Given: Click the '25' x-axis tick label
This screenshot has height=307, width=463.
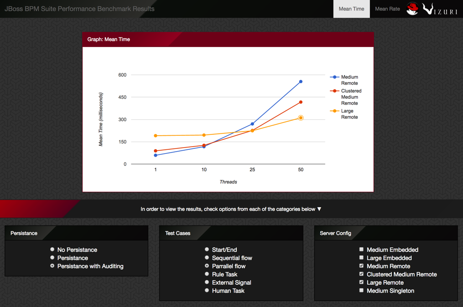Looking at the screenshot, I should coord(252,169).
